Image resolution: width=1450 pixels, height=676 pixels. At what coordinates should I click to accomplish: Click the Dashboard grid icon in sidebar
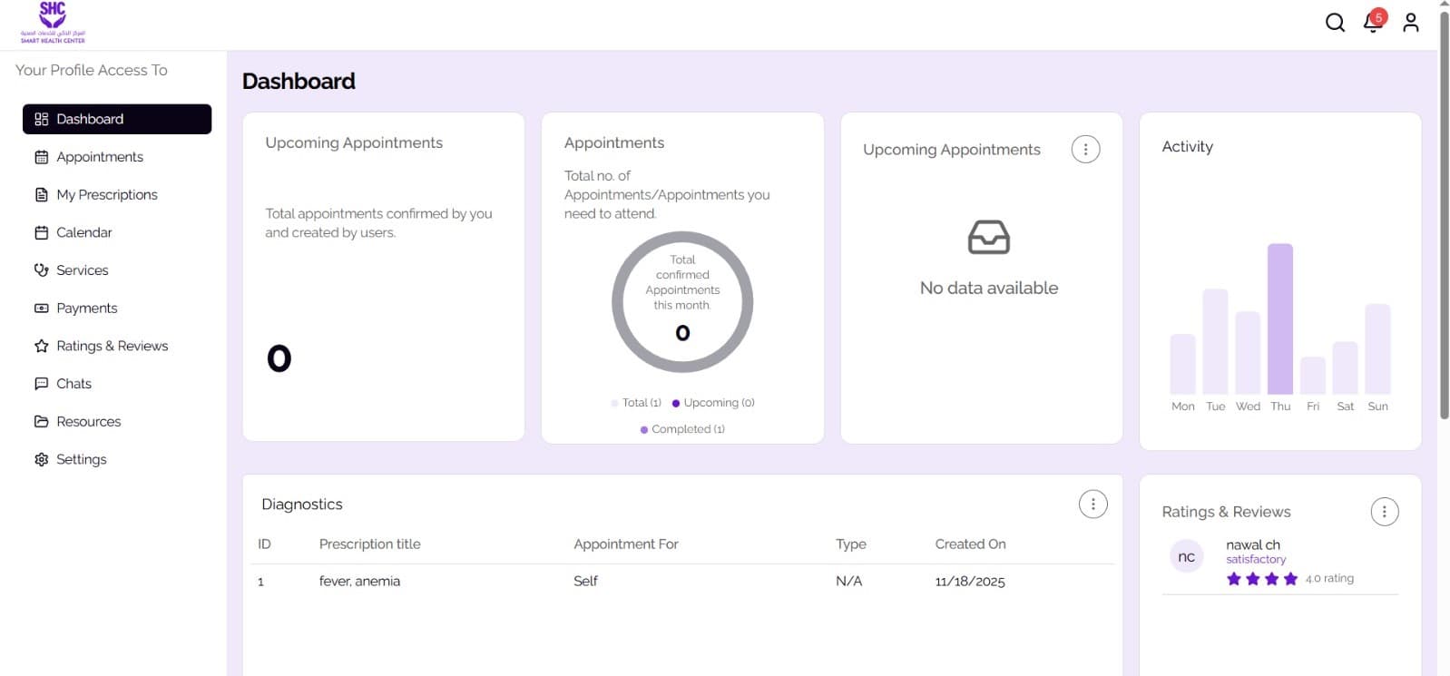(x=41, y=119)
